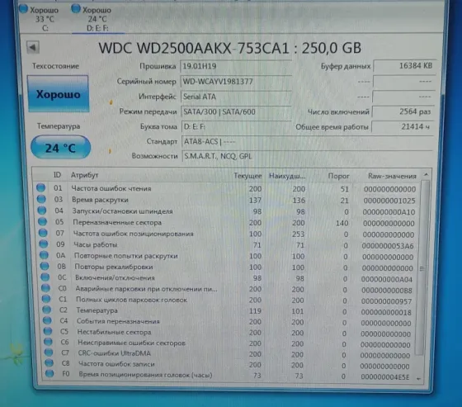This screenshot has height=407, width=462.
Task: Click the volume letter field D: E: F:
Action: 238,127
